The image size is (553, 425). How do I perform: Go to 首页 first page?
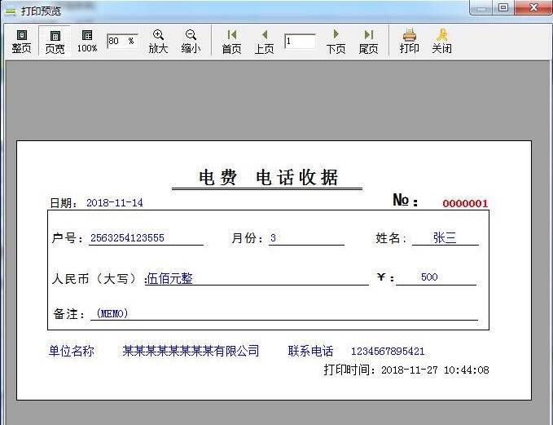tap(232, 41)
